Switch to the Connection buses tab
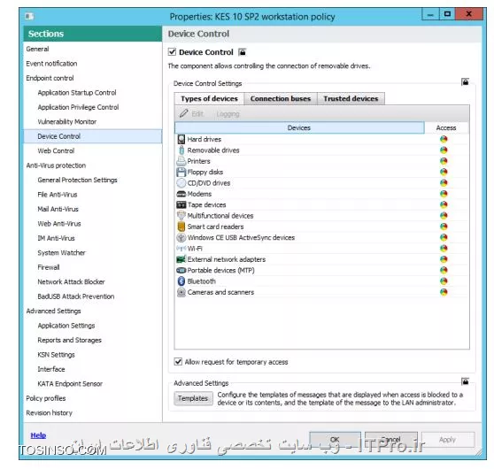 click(281, 98)
